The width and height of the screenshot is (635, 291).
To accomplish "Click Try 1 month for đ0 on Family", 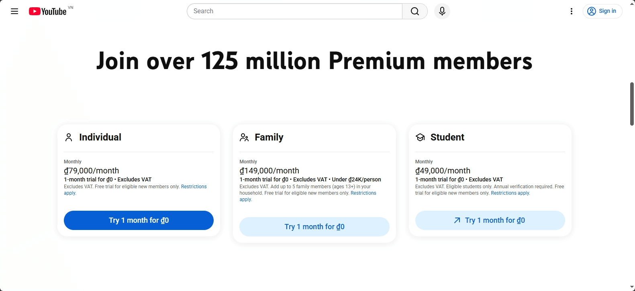I will tap(314, 227).
